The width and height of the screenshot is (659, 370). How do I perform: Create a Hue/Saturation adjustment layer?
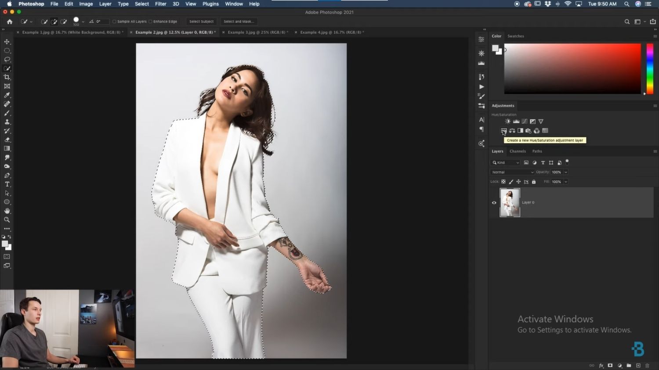pyautogui.click(x=503, y=130)
